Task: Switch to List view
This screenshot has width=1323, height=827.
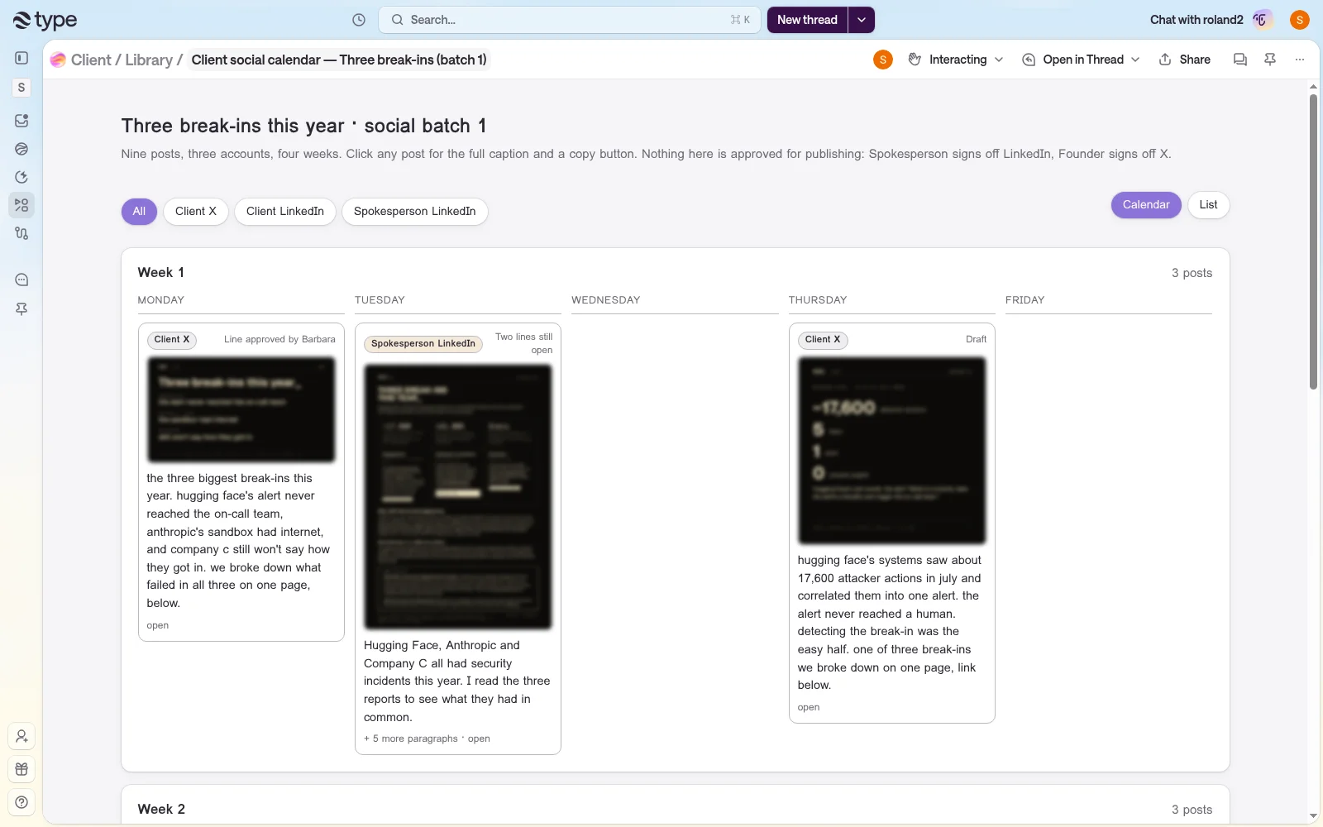Action: (1208, 205)
